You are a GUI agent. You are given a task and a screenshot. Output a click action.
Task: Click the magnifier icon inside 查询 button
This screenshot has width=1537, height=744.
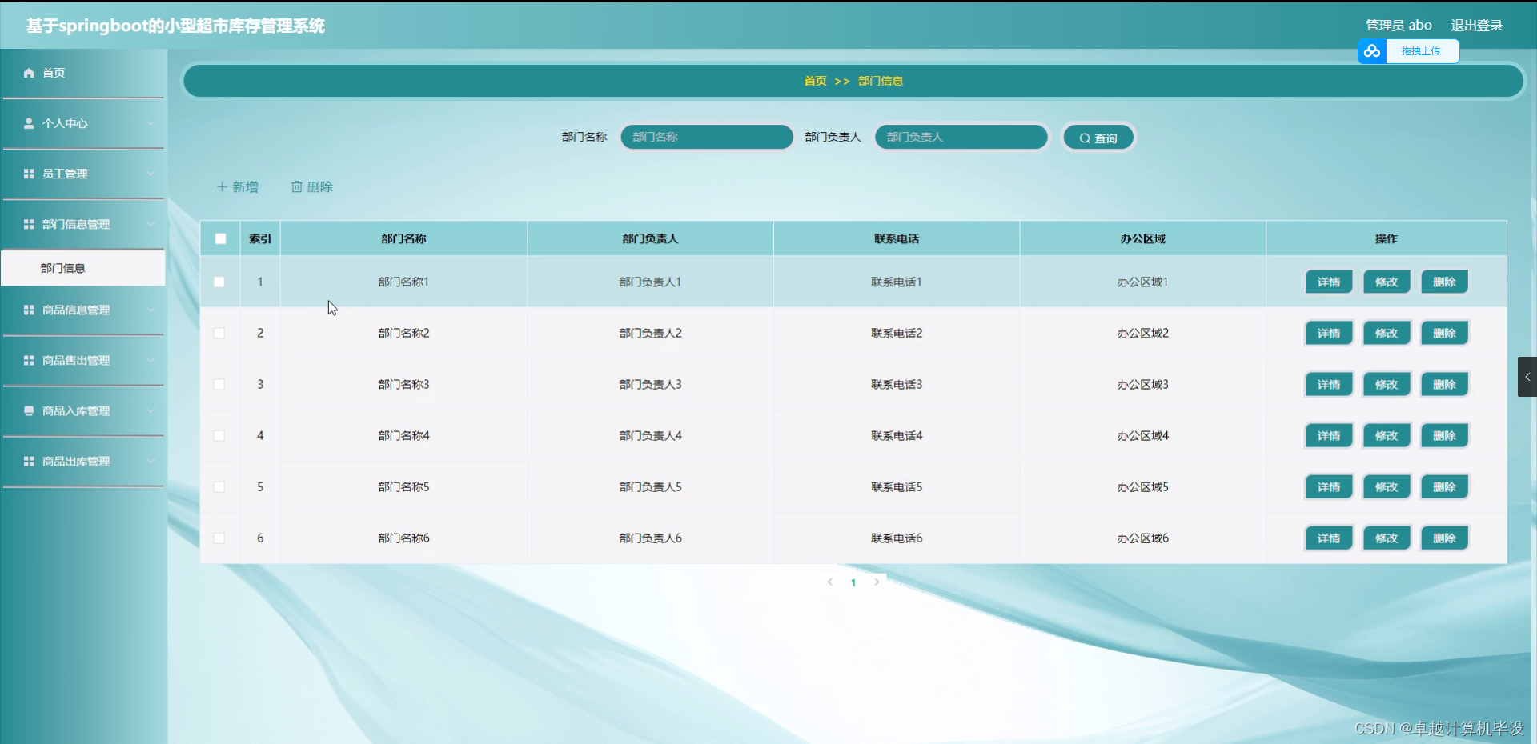click(x=1086, y=137)
